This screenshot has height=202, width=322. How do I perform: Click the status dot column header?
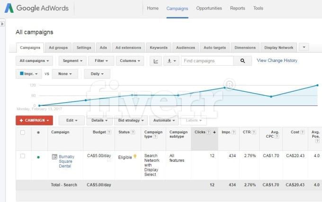pyautogui.click(x=38, y=132)
